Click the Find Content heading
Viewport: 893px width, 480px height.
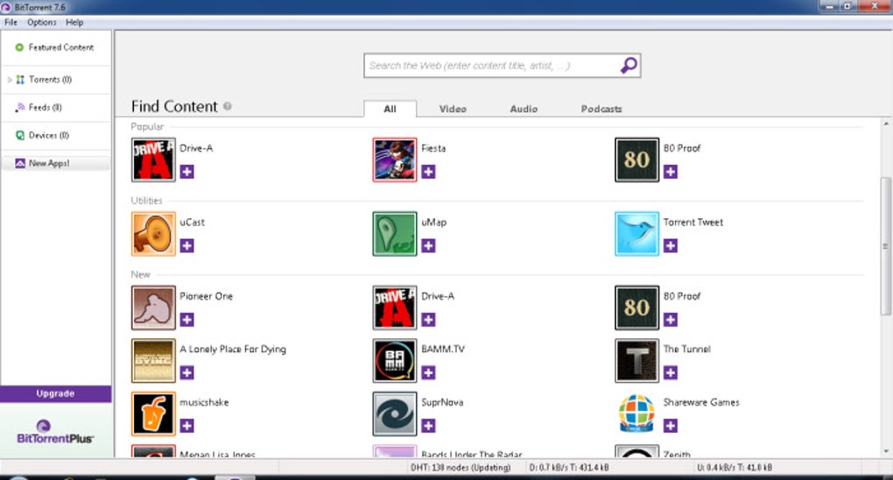click(x=174, y=107)
